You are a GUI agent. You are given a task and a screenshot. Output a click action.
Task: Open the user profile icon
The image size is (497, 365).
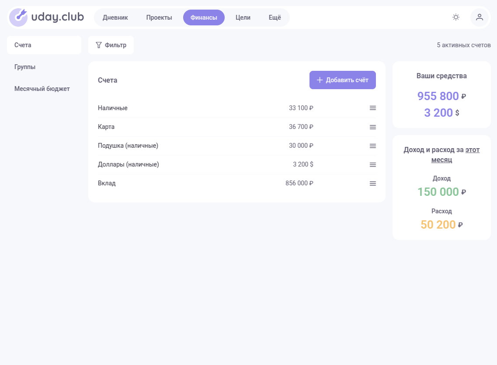click(x=480, y=17)
